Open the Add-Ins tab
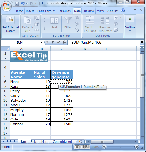This screenshot has width=146, height=152. [113, 11]
